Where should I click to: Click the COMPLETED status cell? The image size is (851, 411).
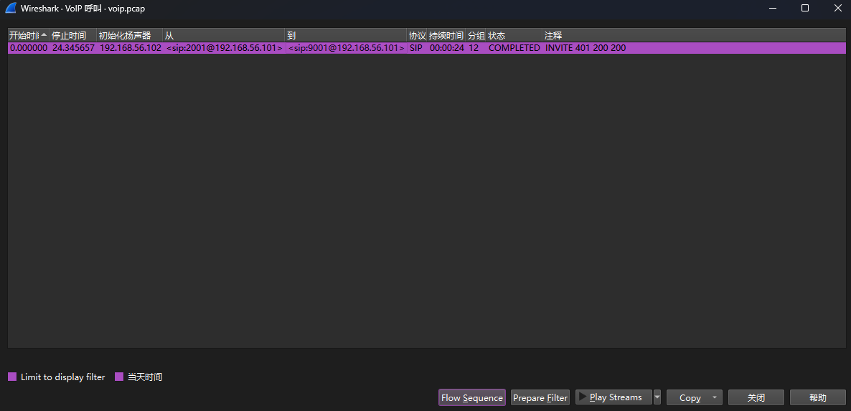click(514, 48)
